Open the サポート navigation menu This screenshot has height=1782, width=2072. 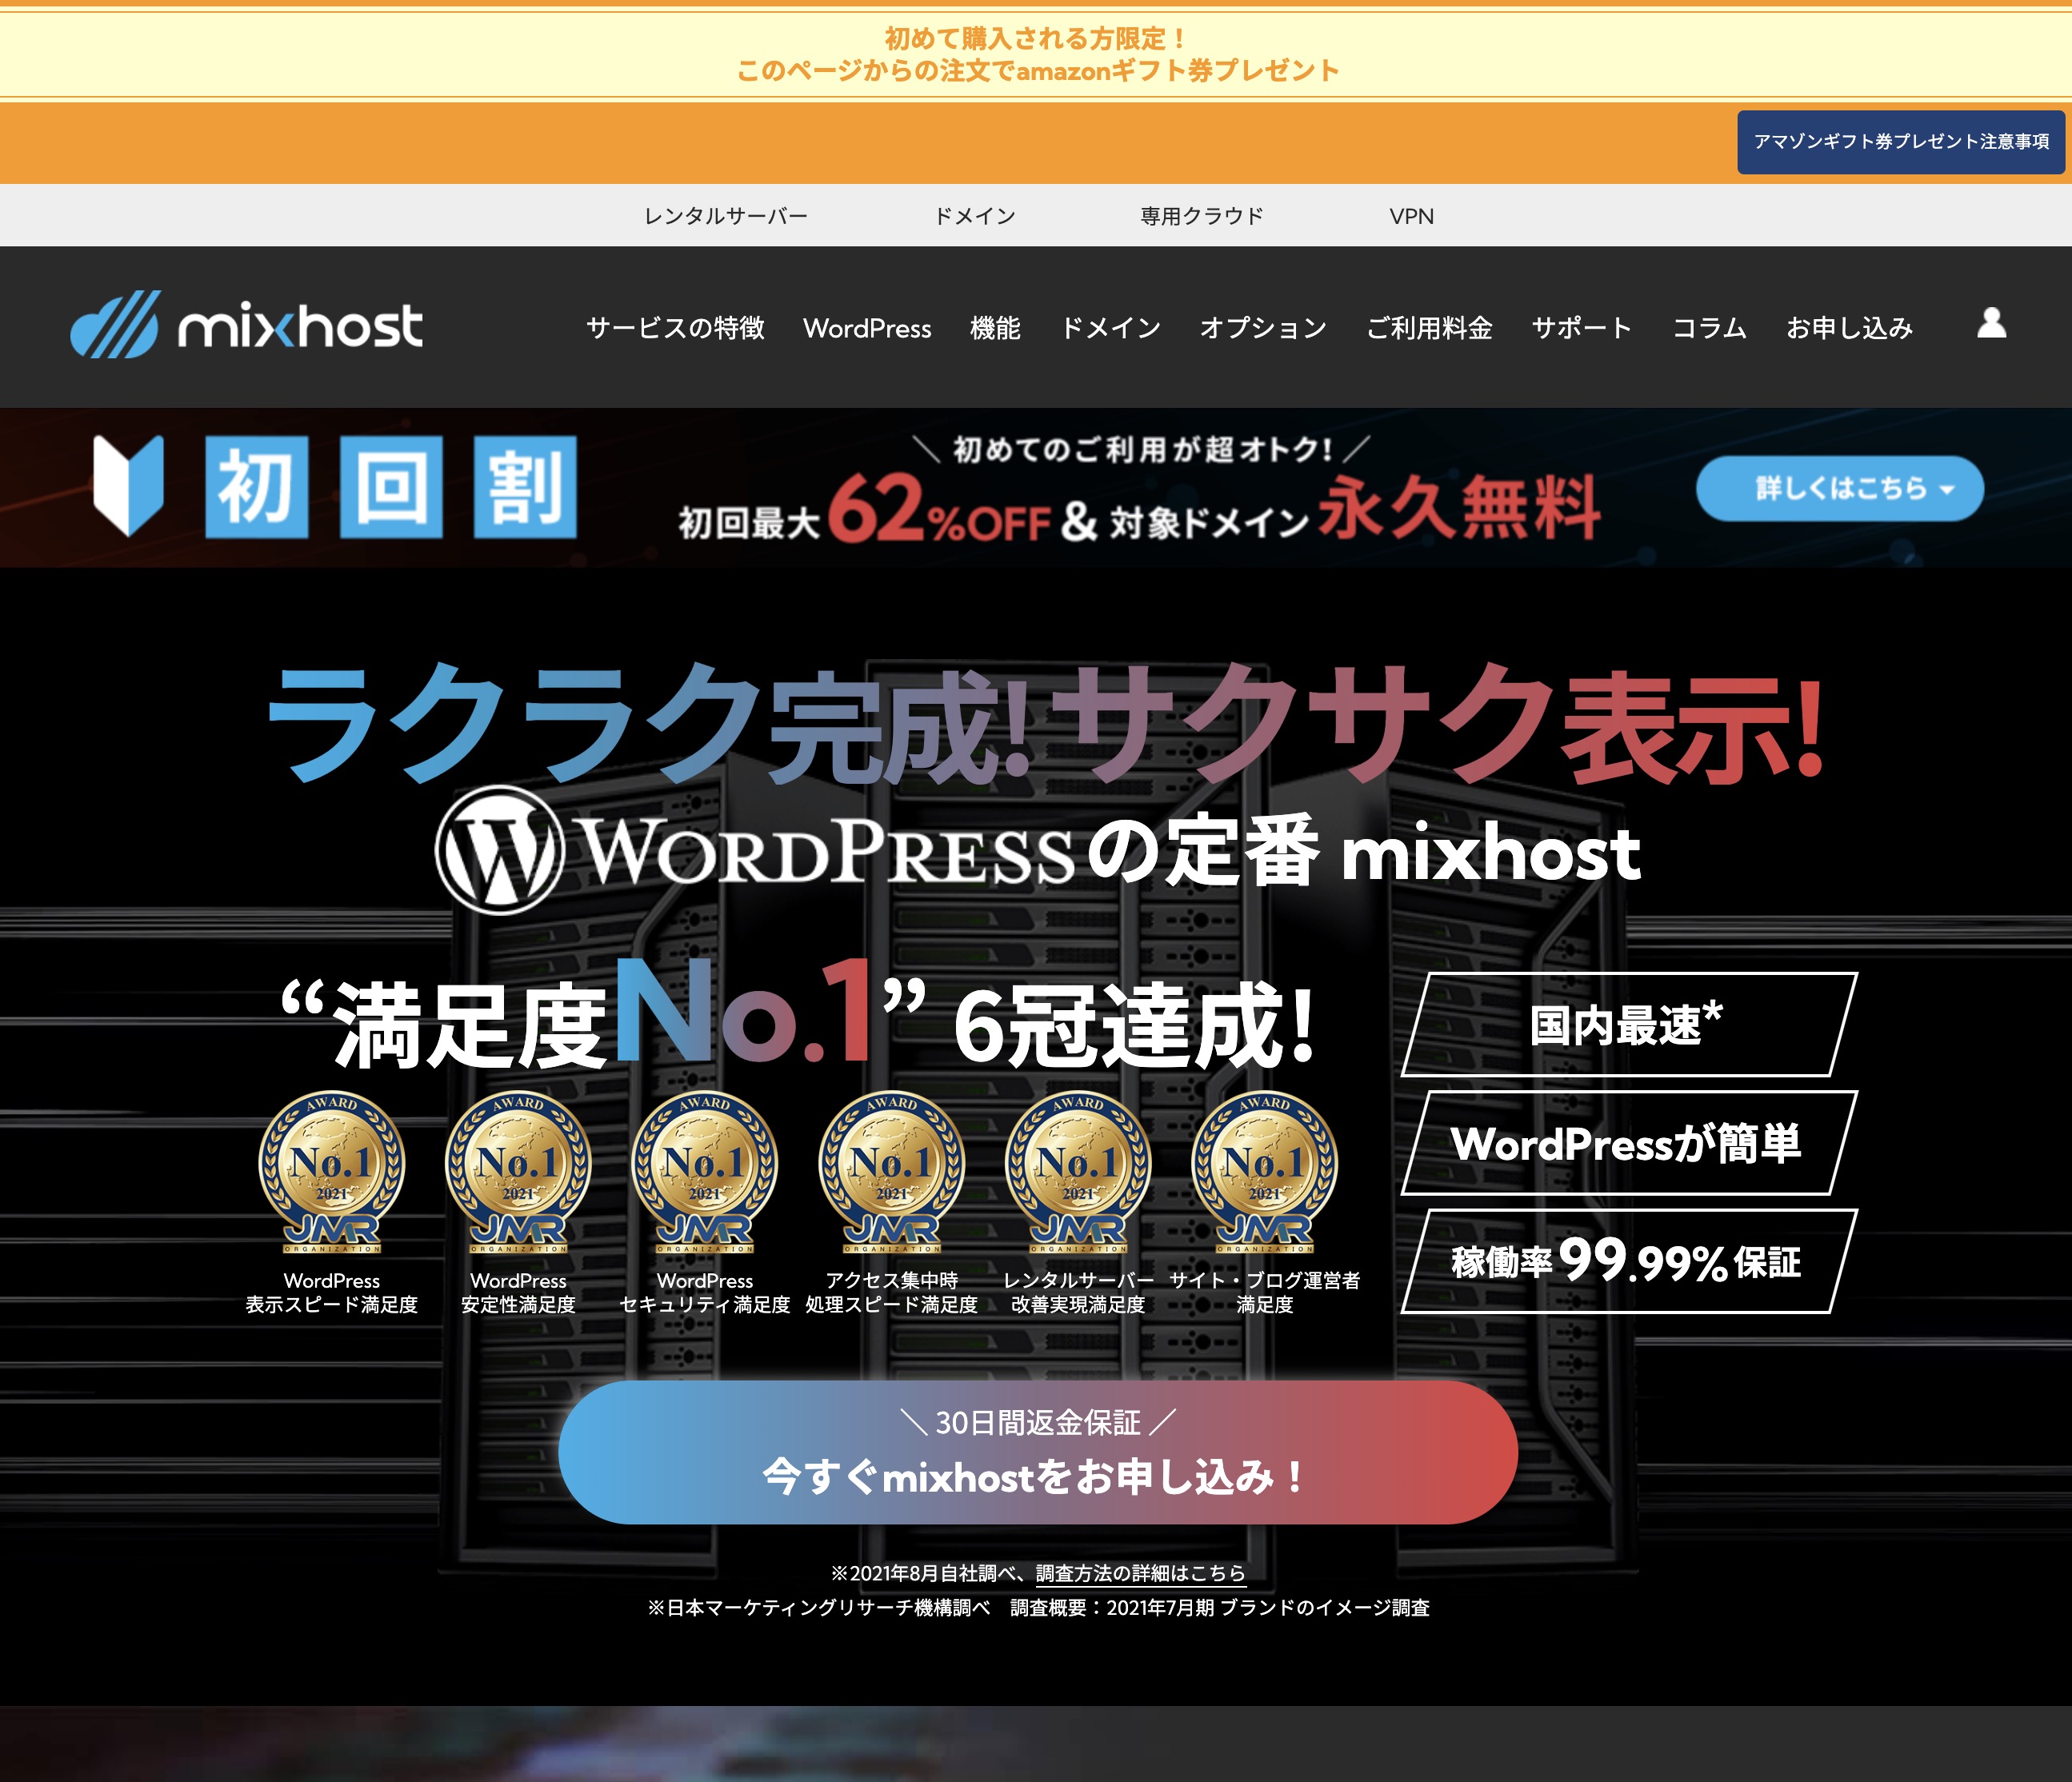[x=1582, y=328]
